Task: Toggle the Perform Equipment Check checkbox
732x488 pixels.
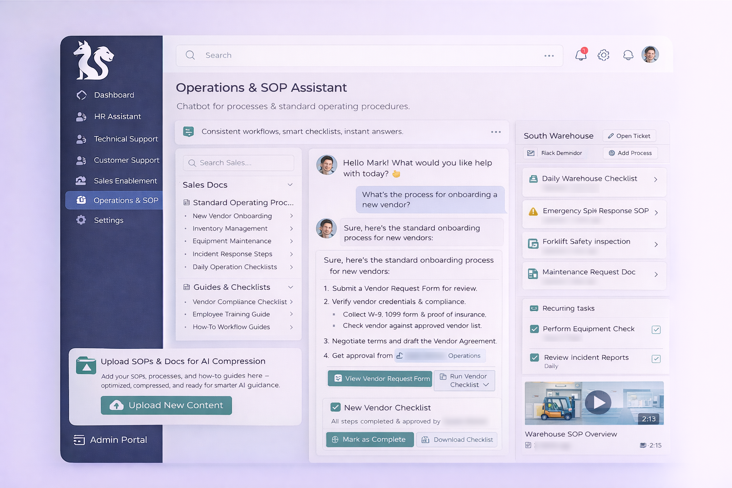Action: (x=535, y=329)
